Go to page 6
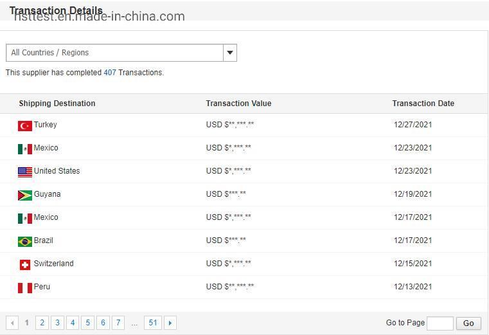The height and width of the screenshot is (335, 489). [103, 323]
